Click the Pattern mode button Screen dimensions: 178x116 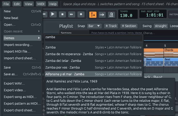pyautogui.click(x=173, y=14)
